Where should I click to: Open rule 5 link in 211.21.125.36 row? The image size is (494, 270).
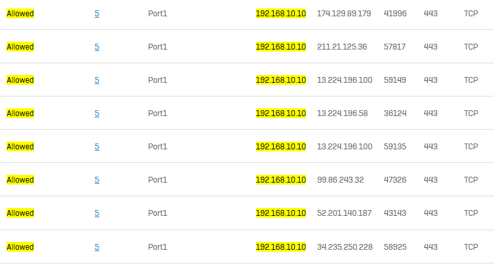coord(97,47)
